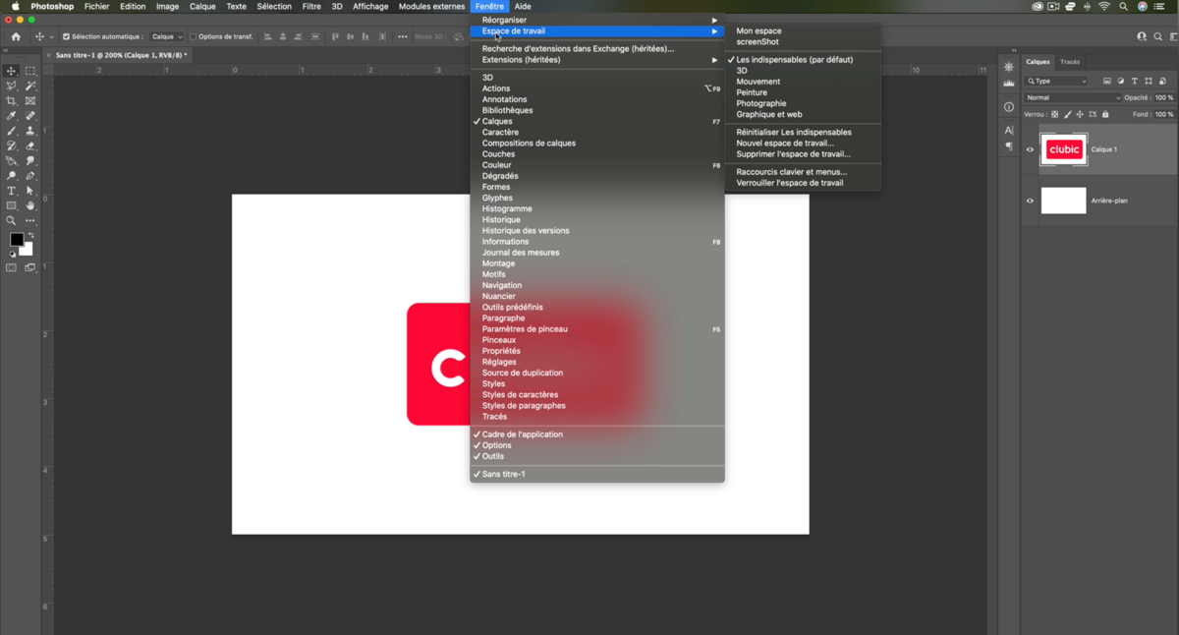The height and width of the screenshot is (635, 1179).
Task: Hide the Calque 1 layer
Action: click(1031, 149)
